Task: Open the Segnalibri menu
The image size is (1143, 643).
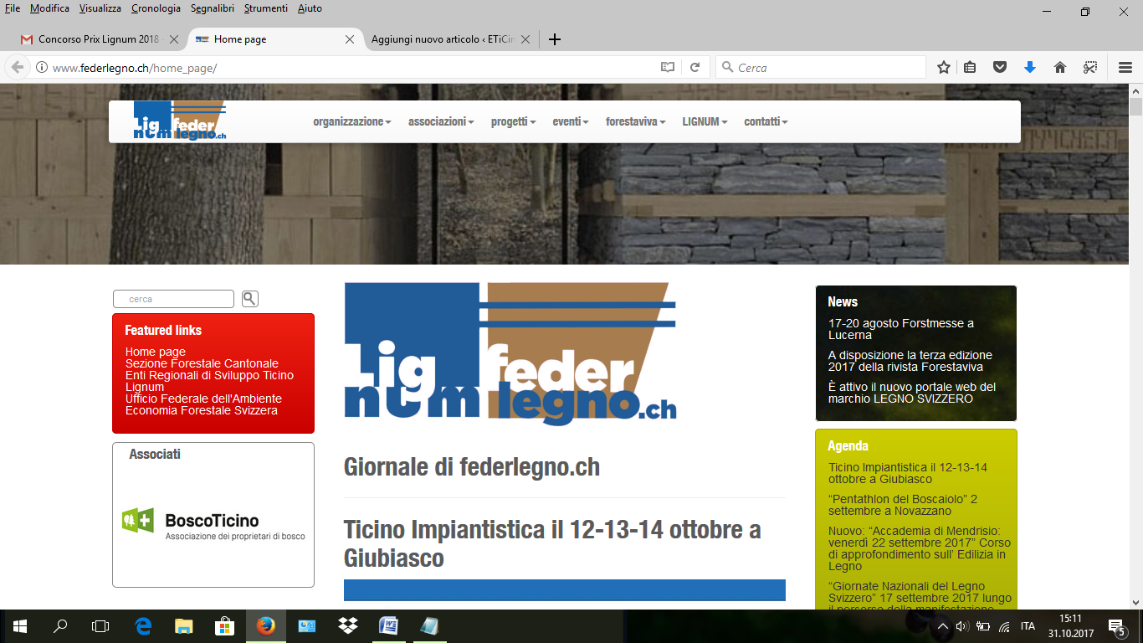Action: (213, 8)
